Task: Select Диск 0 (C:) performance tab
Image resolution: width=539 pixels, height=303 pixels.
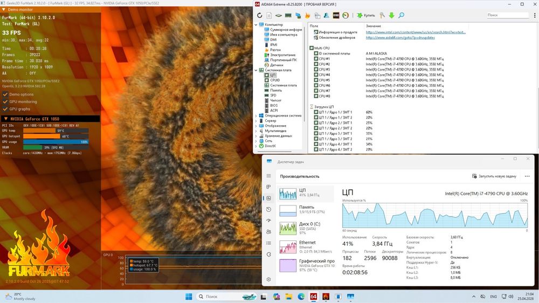Action: (x=306, y=229)
